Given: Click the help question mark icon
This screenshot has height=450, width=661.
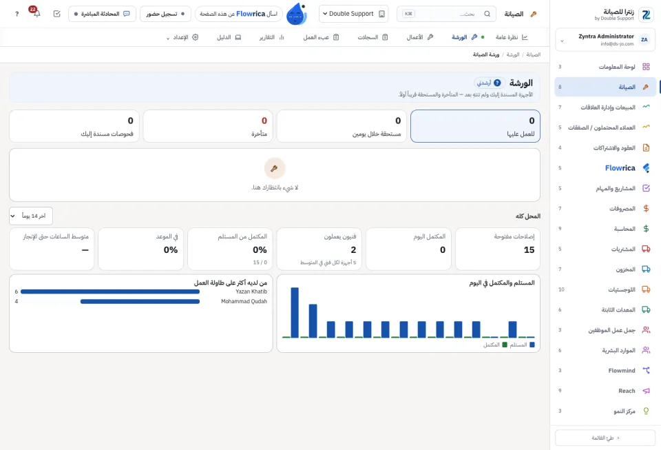Looking at the screenshot, I should coord(17,14).
